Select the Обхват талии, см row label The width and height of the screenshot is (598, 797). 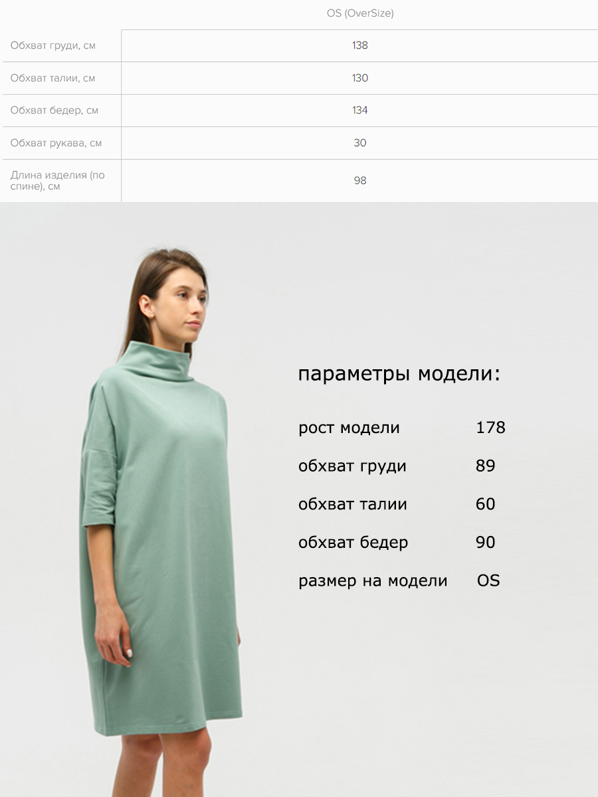(52, 78)
